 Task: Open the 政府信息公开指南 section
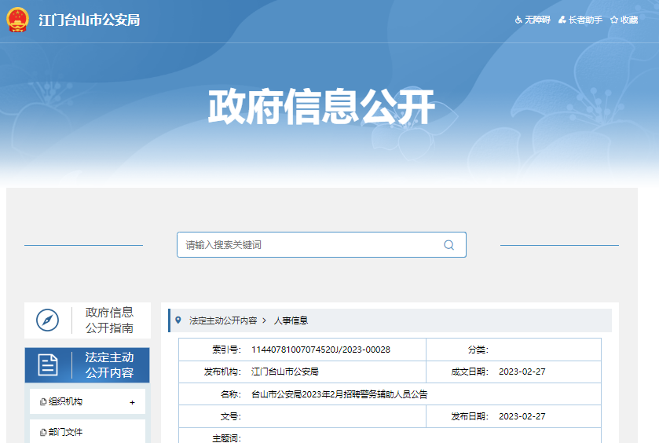109,320
